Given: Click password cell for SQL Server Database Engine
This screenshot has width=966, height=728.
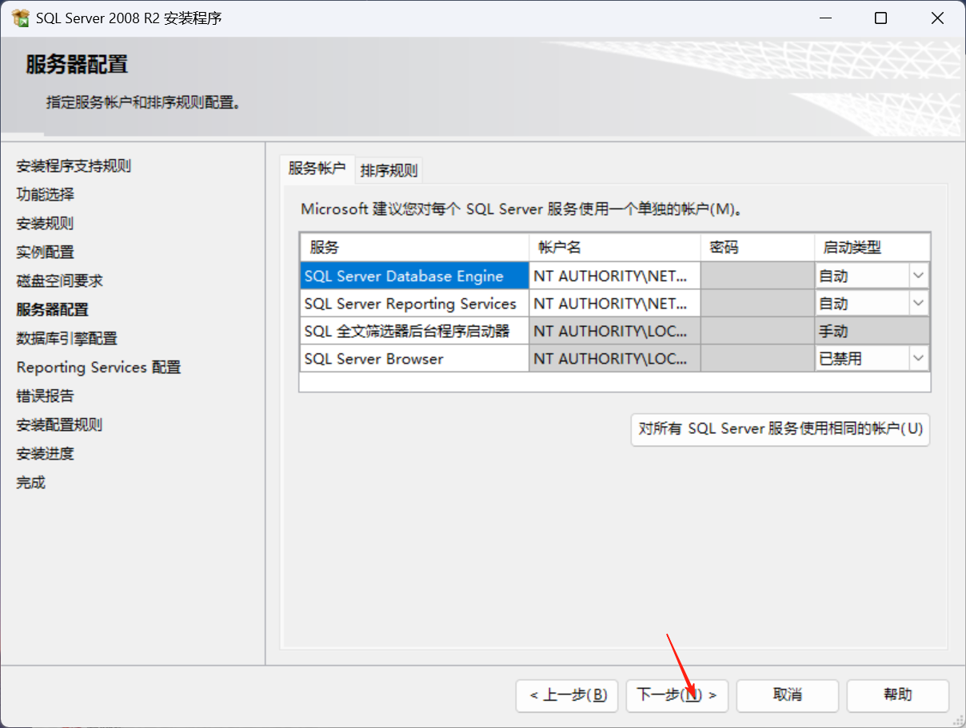Looking at the screenshot, I should (757, 276).
